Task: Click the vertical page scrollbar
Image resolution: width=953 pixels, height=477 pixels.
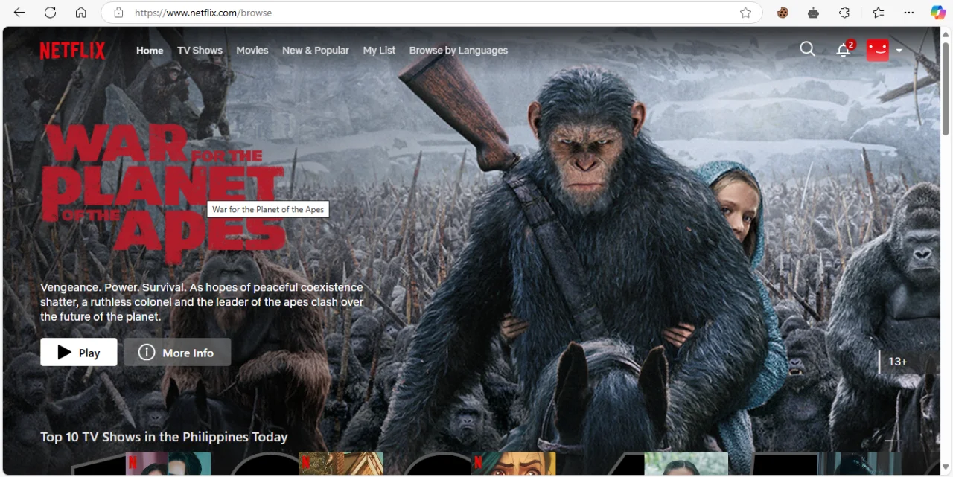Action: tap(946, 89)
